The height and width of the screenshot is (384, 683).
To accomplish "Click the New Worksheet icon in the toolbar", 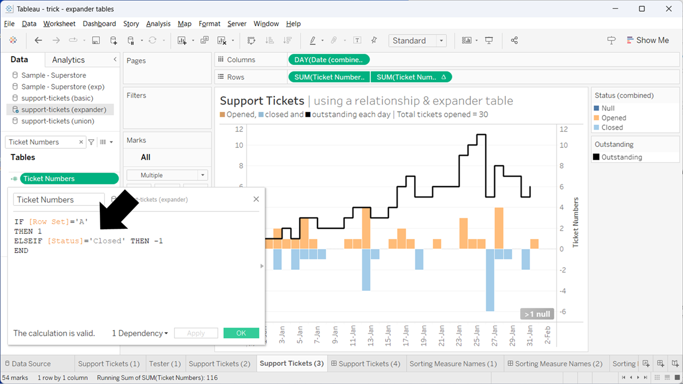I will tap(182, 41).
